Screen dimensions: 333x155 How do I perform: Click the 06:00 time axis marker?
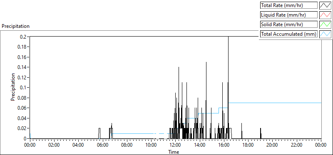coord(103,145)
